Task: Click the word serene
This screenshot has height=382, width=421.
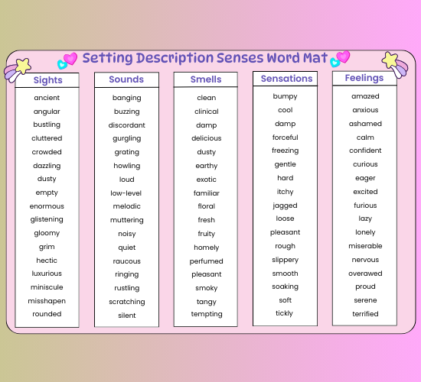Action: [x=365, y=300]
